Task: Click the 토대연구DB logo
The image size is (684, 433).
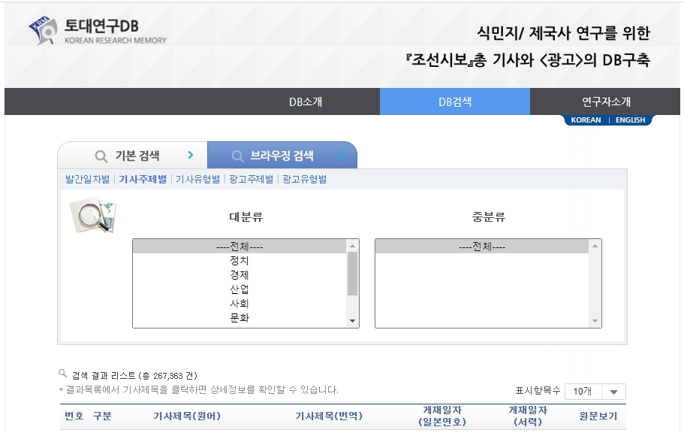Action: pyautogui.click(x=98, y=31)
